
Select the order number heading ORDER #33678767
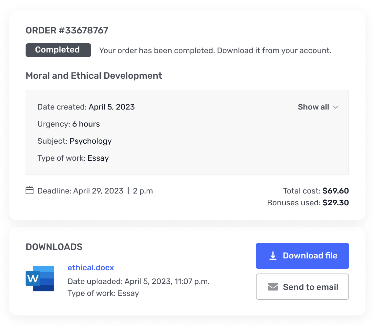pyautogui.click(x=67, y=30)
